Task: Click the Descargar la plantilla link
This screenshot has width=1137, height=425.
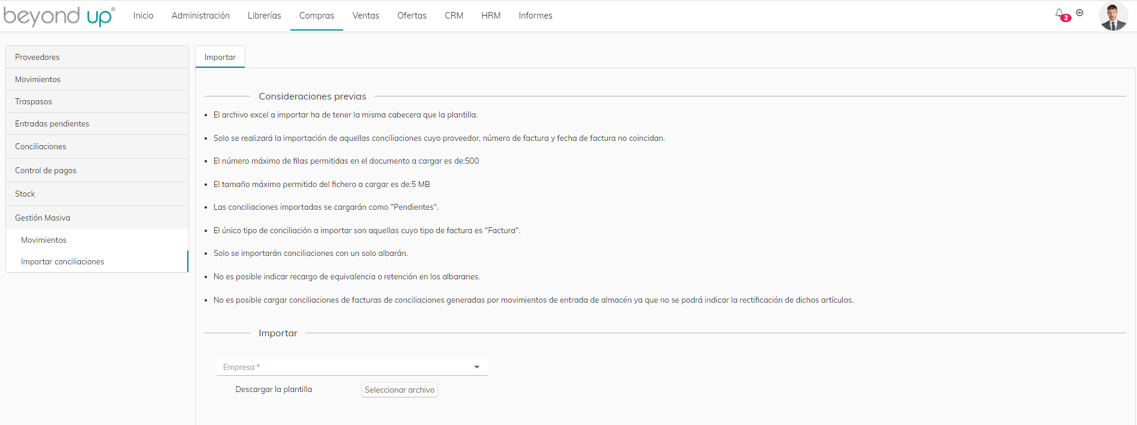Action: (274, 390)
